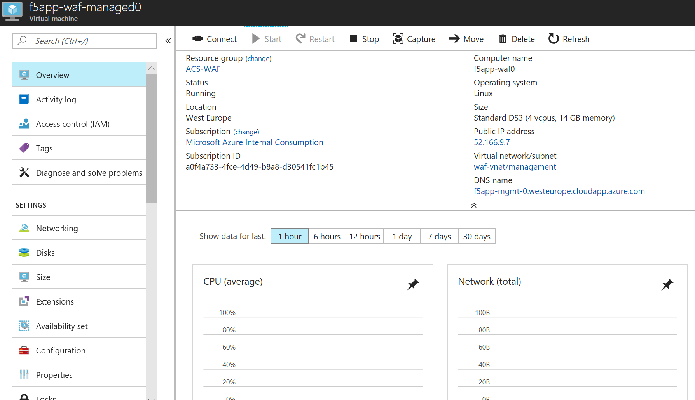Move the VM to another group
This screenshot has height=400, width=695.
[466, 39]
